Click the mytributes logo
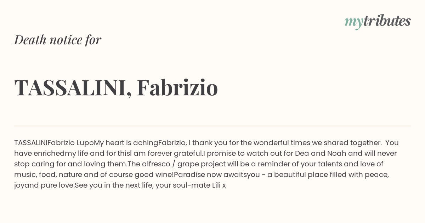The image size is (425, 223). 378,22
